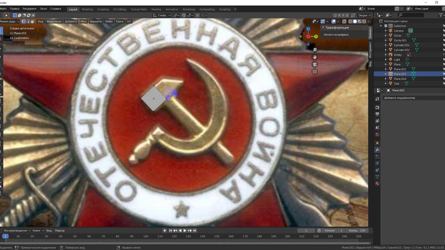Toggle X-ray display mode
445x250 pixels.
tap(344, 22)
